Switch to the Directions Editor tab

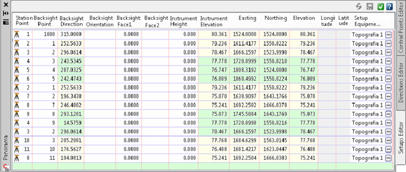coord(401,82)
